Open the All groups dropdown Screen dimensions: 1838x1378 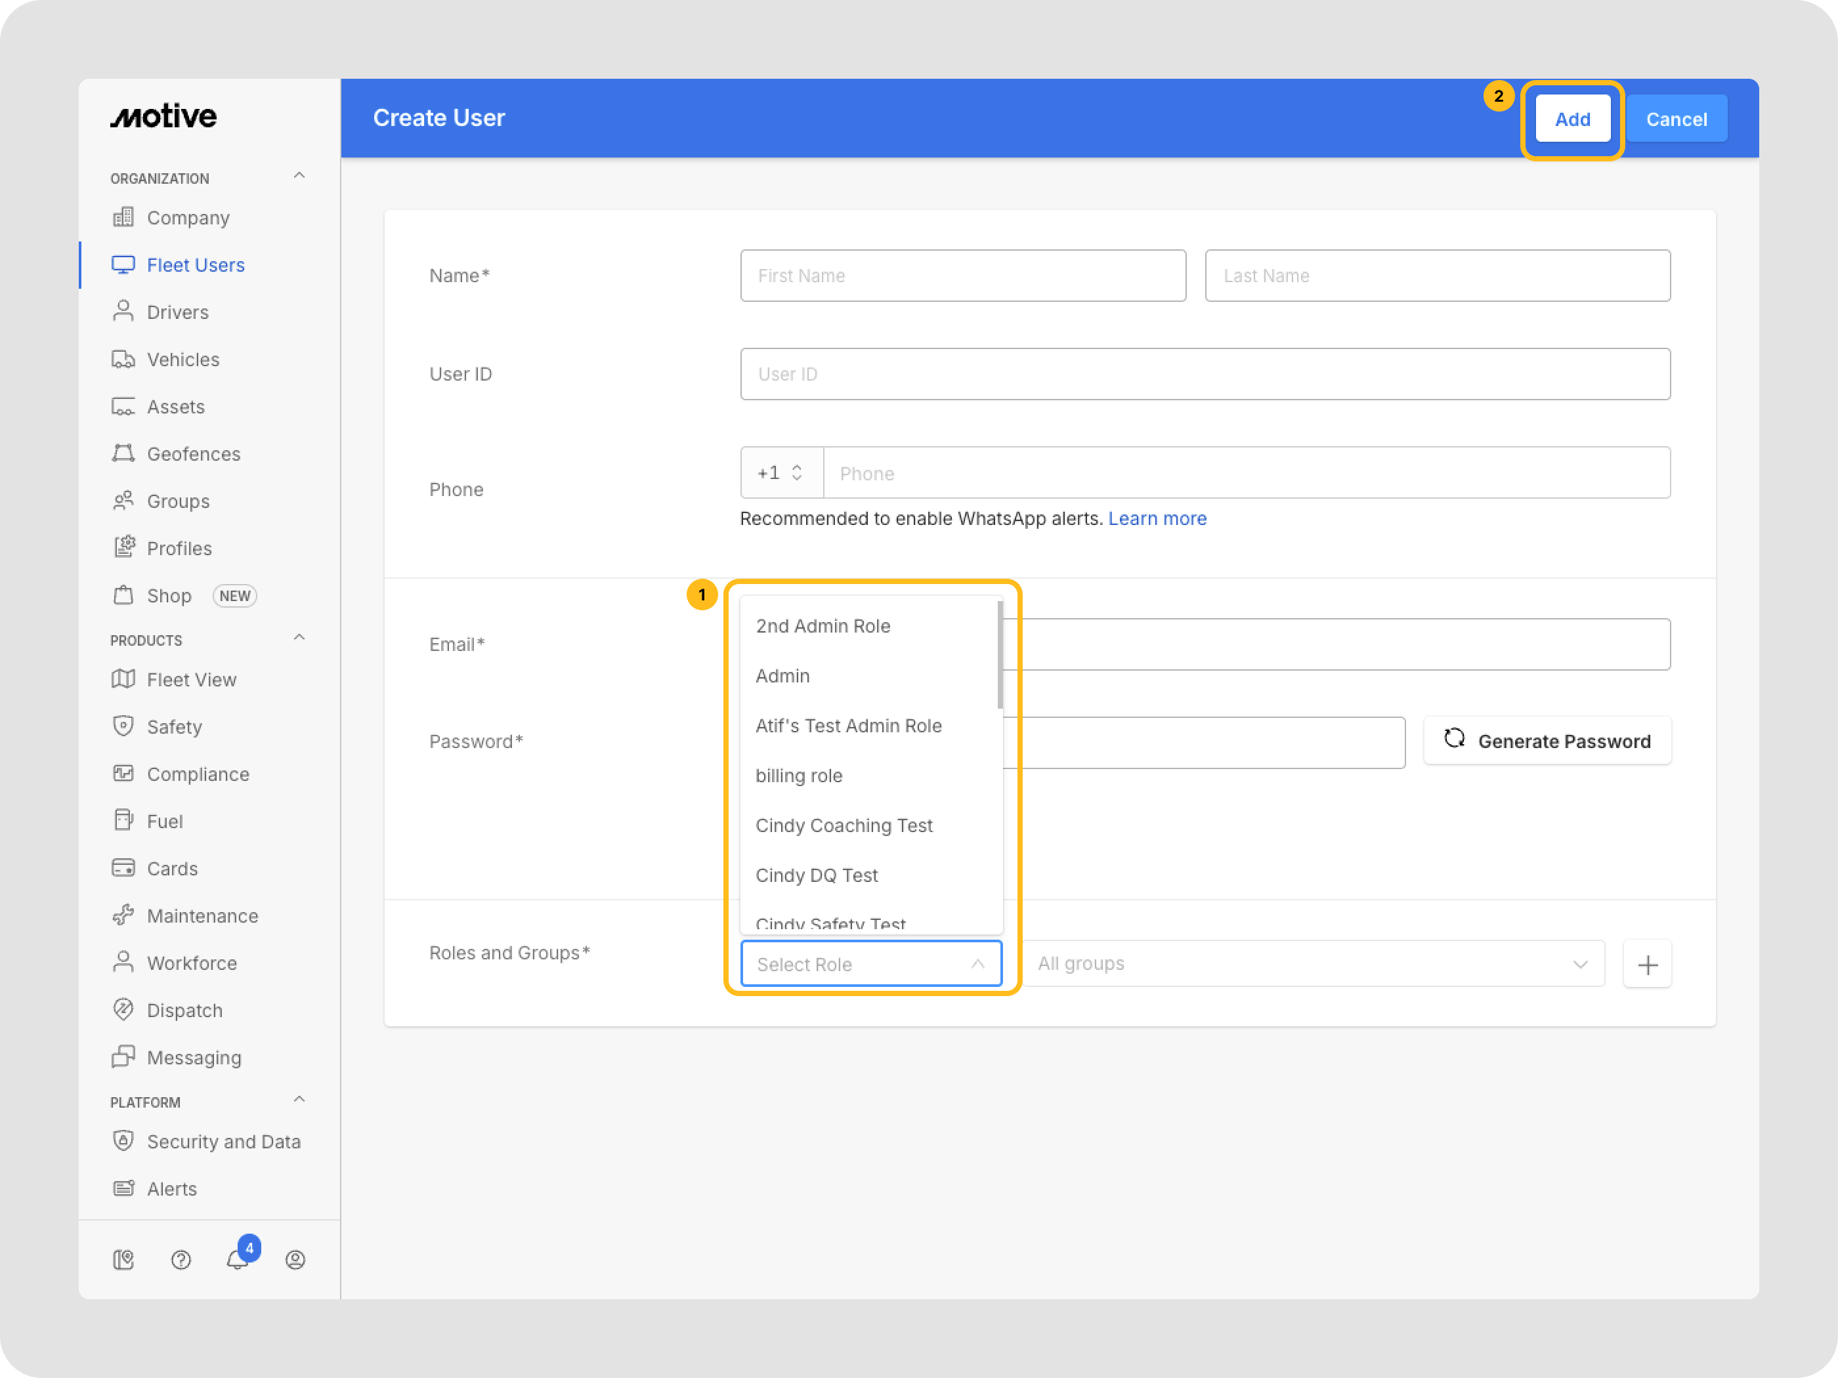1312,963
